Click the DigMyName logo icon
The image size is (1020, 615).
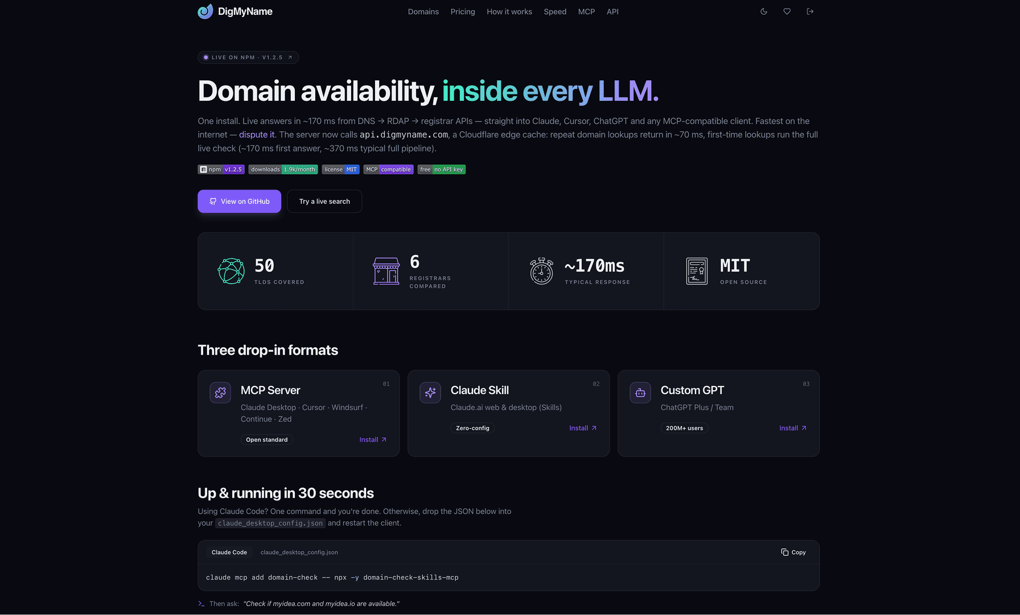click(x=205, y=11)
